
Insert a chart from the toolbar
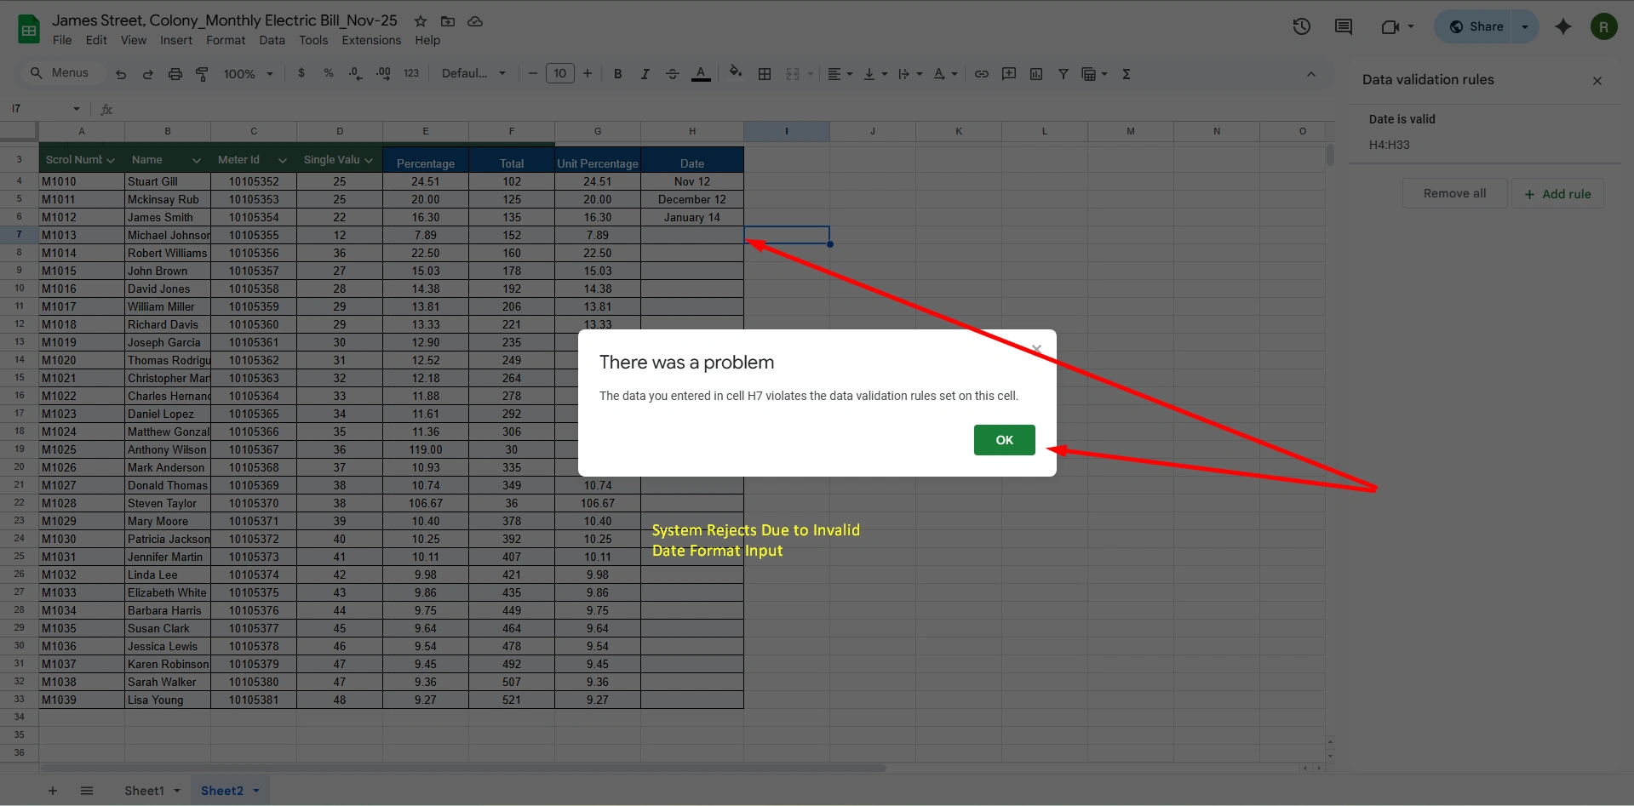click(1035, 74)
